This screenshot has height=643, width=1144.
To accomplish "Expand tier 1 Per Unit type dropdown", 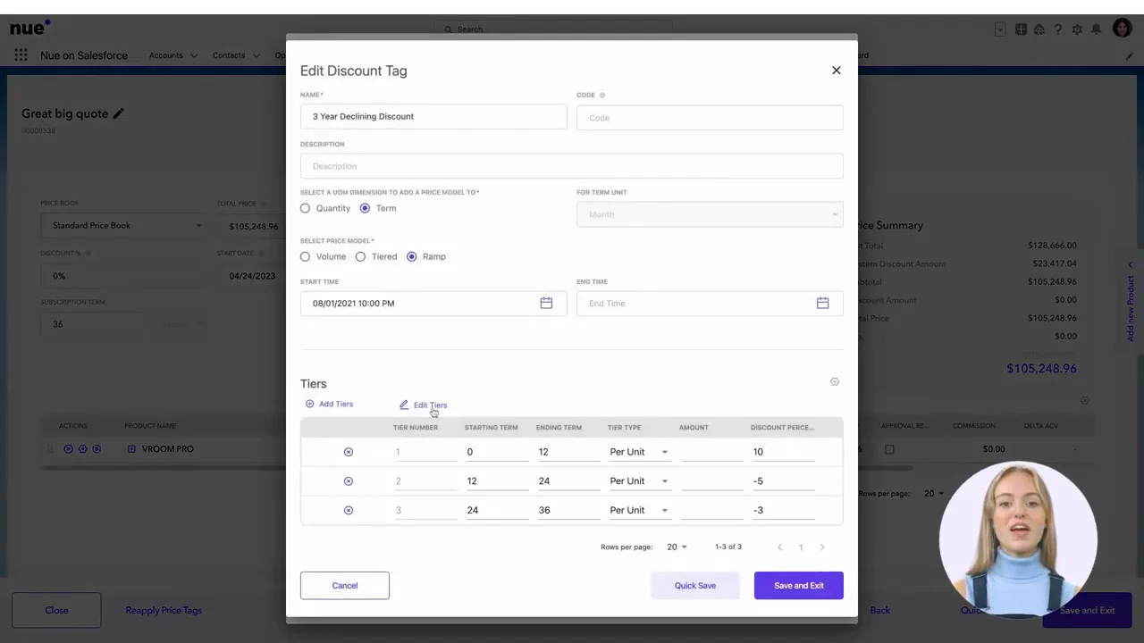I will click(664, 452).
